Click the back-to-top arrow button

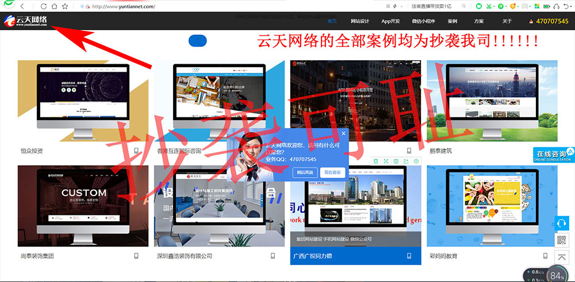(561, 257)
